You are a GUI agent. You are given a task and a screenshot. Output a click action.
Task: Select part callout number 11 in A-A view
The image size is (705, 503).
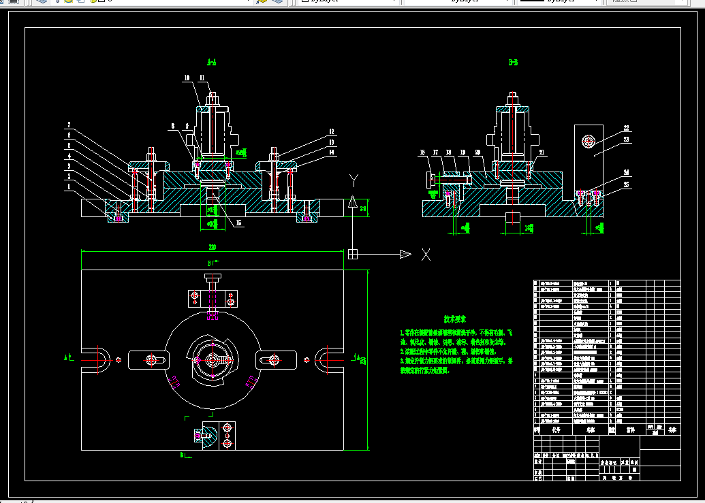click(x=202, y=78)
